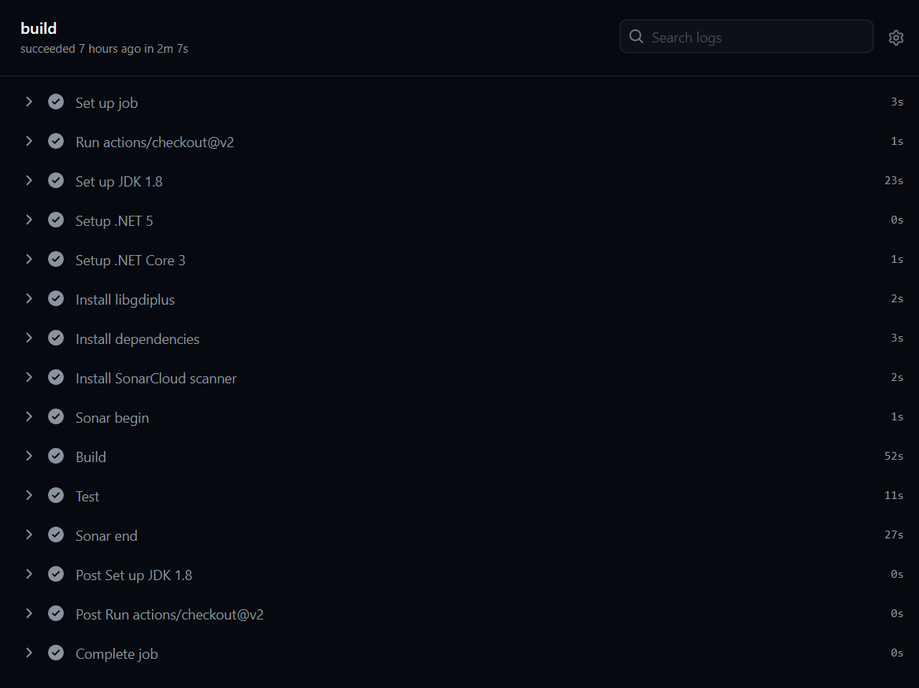The width and height of the screenshot is (919, 688).
Task: Expand the Set up JDK 1.8 step chevron
Action: coord(28,180)
